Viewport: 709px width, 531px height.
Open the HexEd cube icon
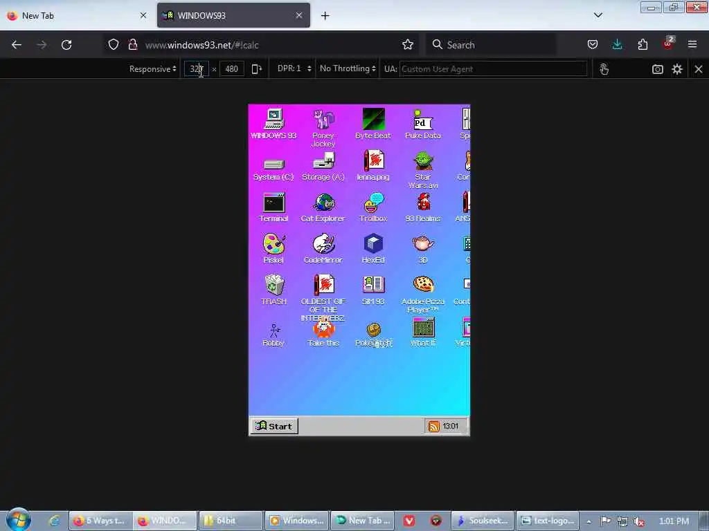click(x=373, y=248)
